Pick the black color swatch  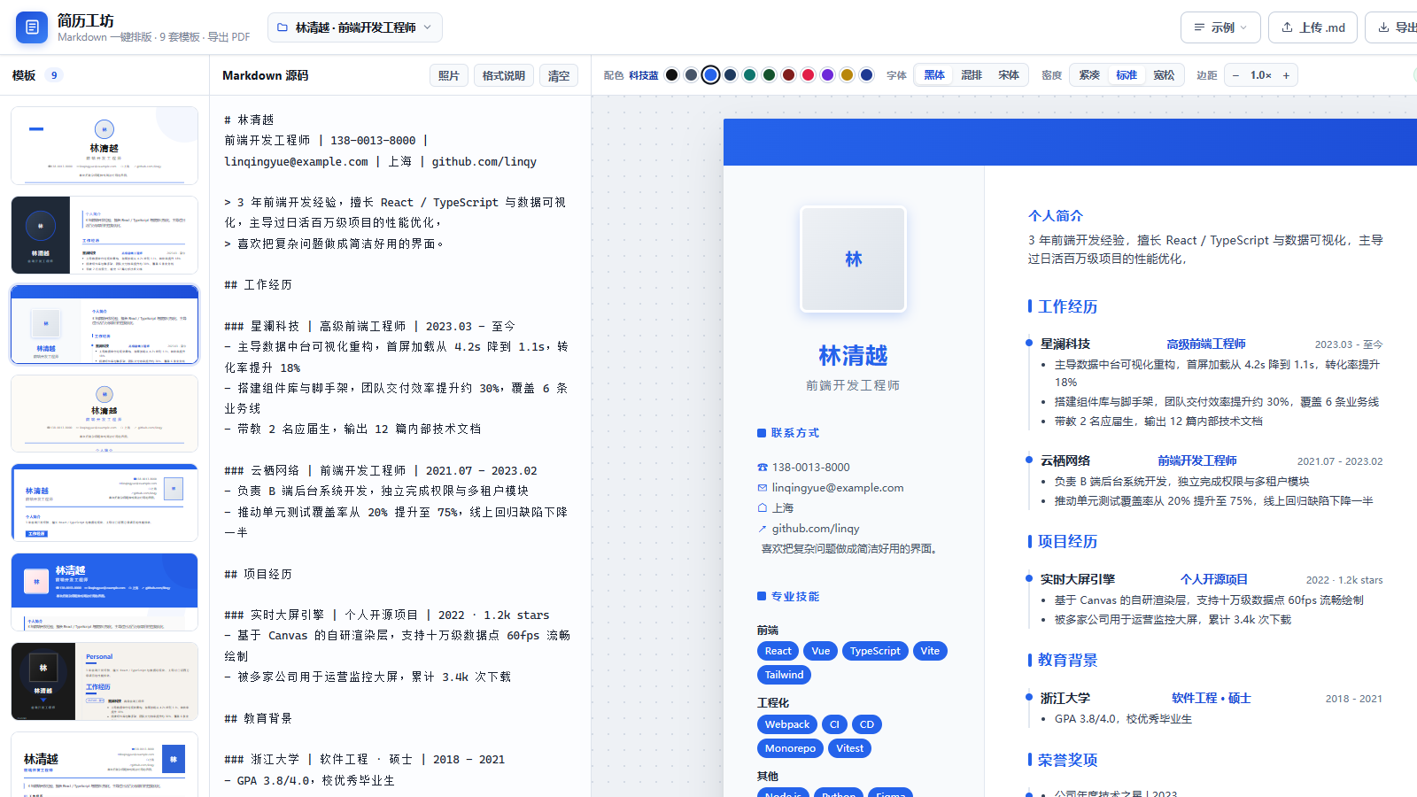(671, 75)
